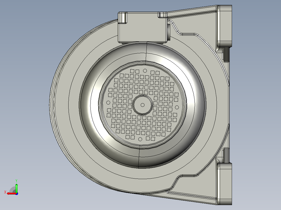Click the polygonal hub ring around center hole

pos(143,105)
